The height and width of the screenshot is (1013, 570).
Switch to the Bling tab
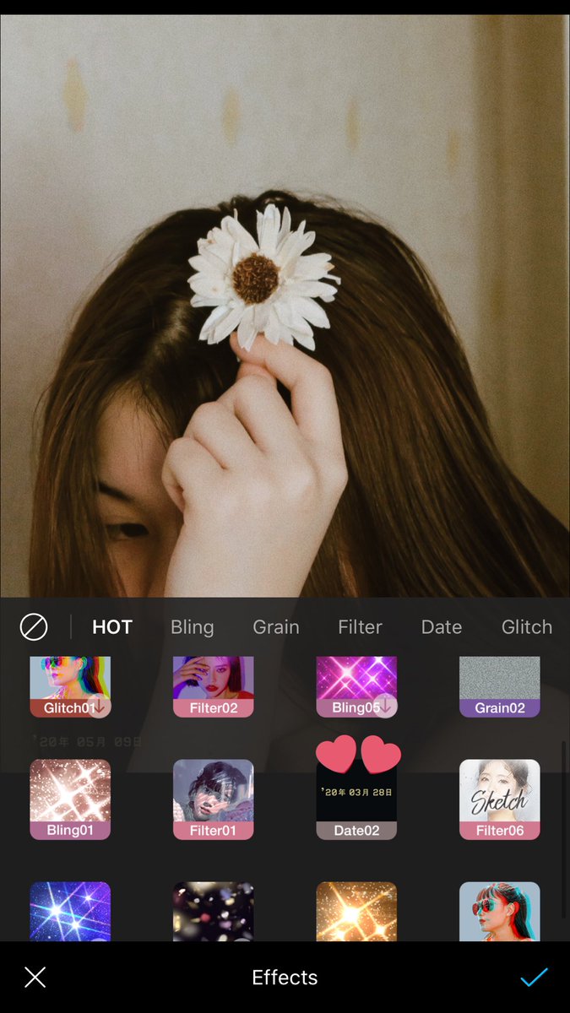193,627
